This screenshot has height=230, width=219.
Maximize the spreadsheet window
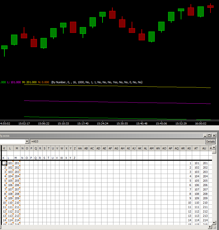click(209, 135)
